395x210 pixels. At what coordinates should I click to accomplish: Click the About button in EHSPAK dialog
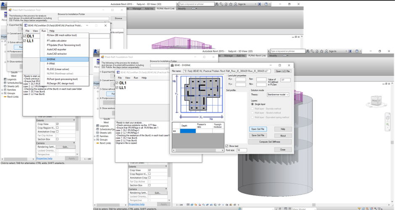(283, 136)
